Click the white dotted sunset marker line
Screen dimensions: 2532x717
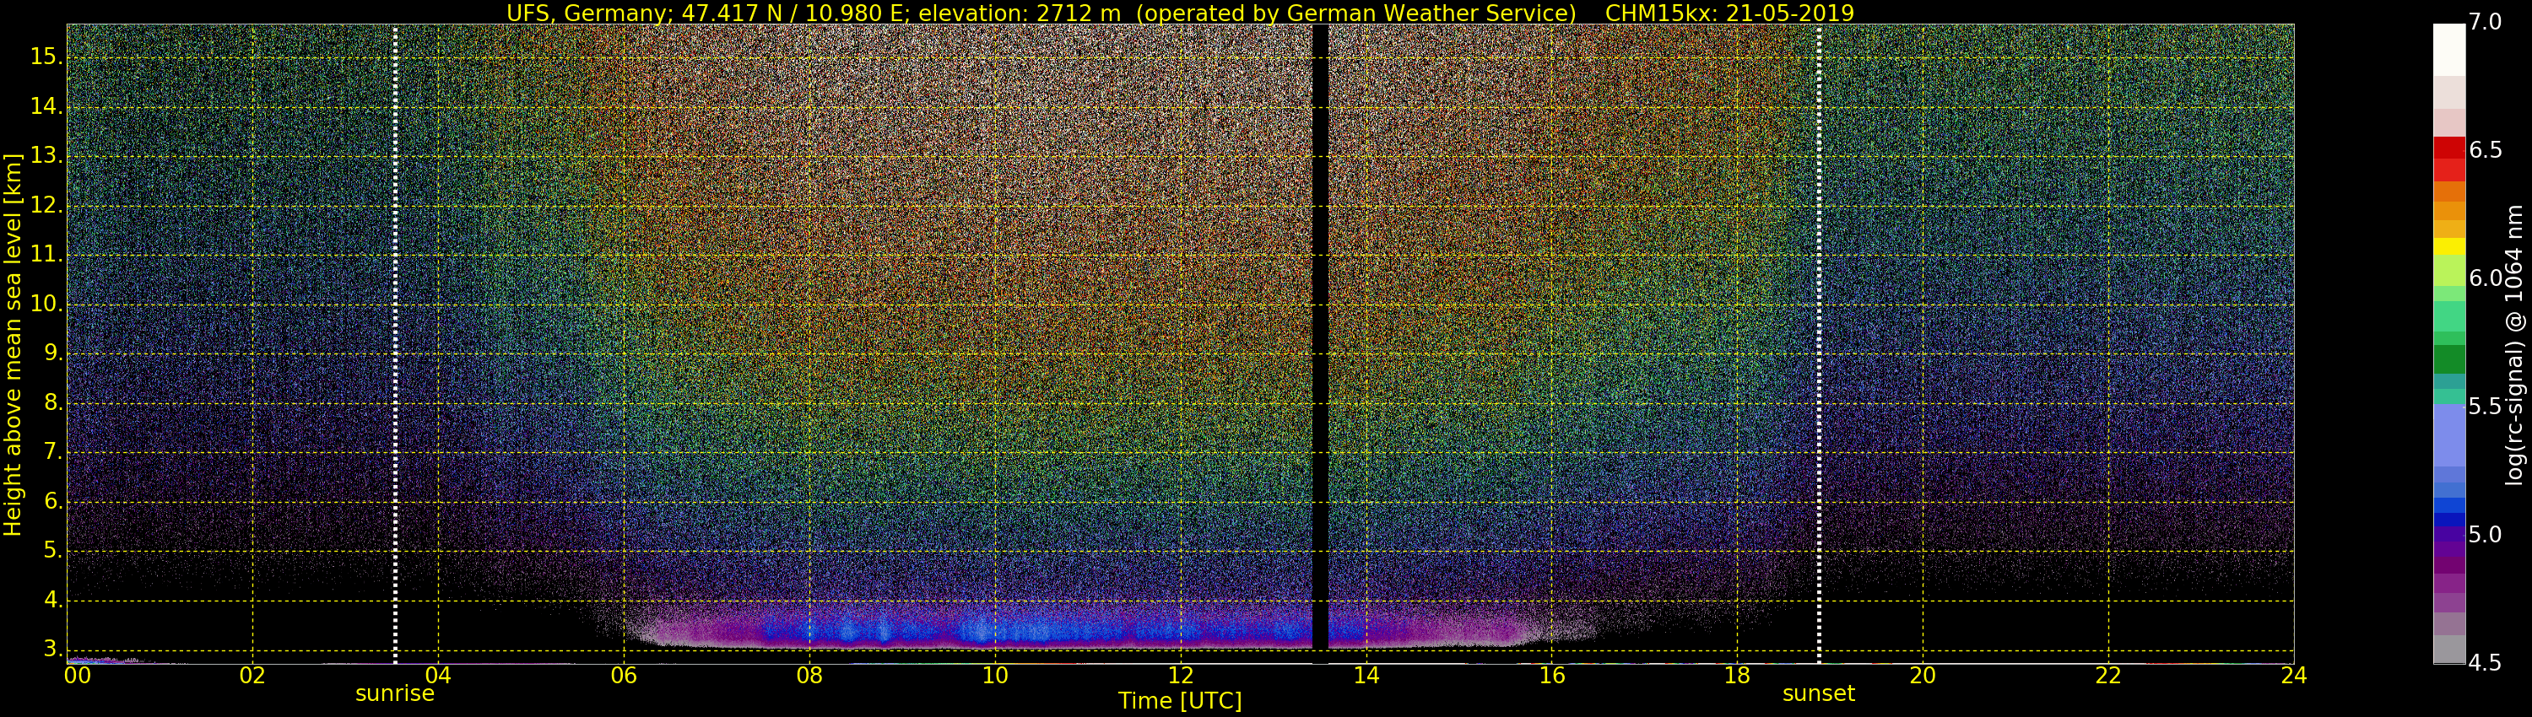(x=1820, y=344)
